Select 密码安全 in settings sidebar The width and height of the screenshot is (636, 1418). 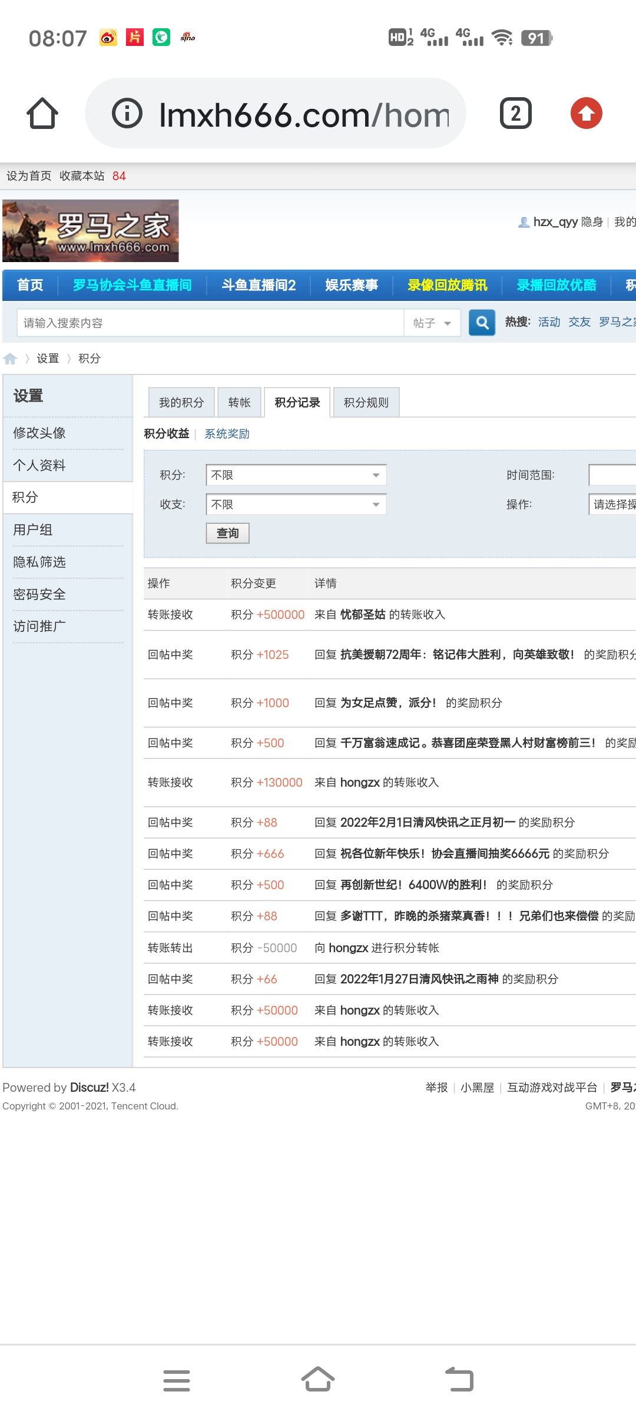pos(39,595)
